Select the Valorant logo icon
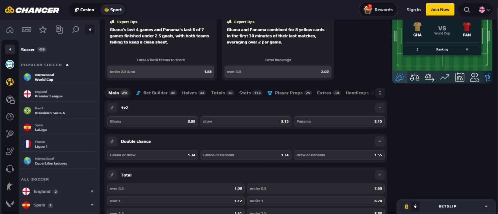The height and width of the screenshot is (214, 498). tap(10, 203)
